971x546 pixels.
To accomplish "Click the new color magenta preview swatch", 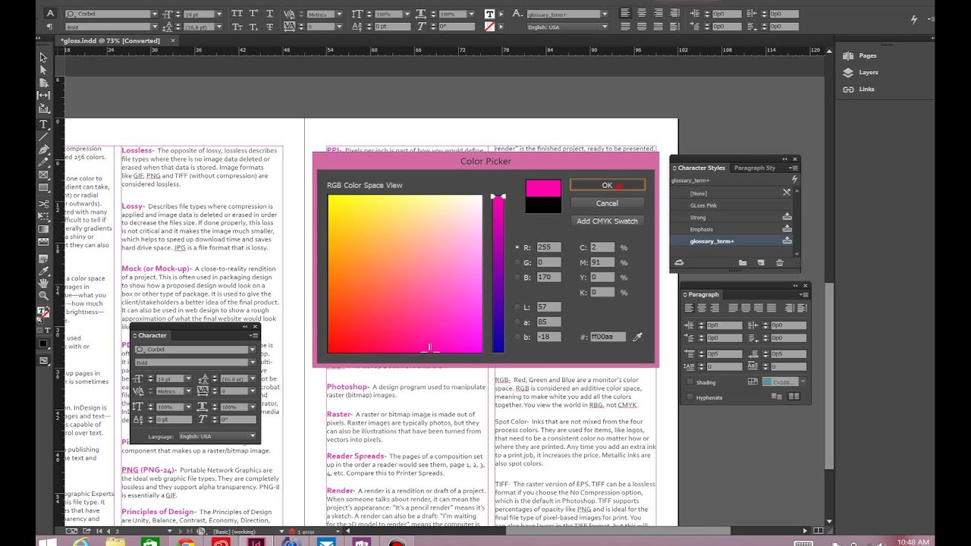I will pyautogui.click(x=543, y=188).
